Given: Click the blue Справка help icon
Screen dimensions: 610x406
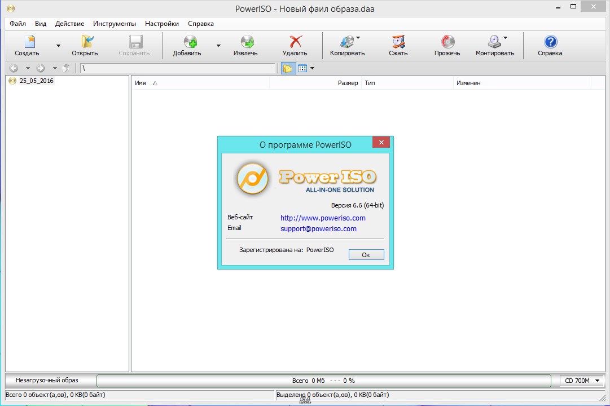Looking at the screenshot, I should pyautogui.click(x=551, y=42).
